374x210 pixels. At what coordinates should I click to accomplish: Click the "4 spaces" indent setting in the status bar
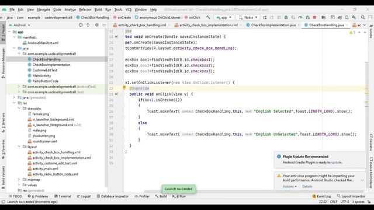358,202
